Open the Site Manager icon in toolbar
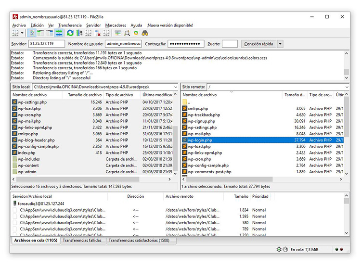This screenshot has width=361, height=267. [15, 33]
